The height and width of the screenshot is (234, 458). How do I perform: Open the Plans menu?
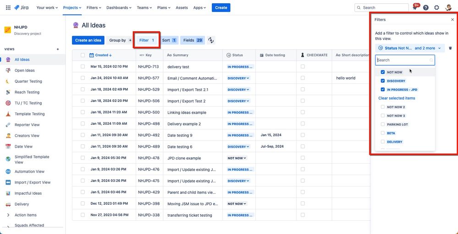(164, 8)
